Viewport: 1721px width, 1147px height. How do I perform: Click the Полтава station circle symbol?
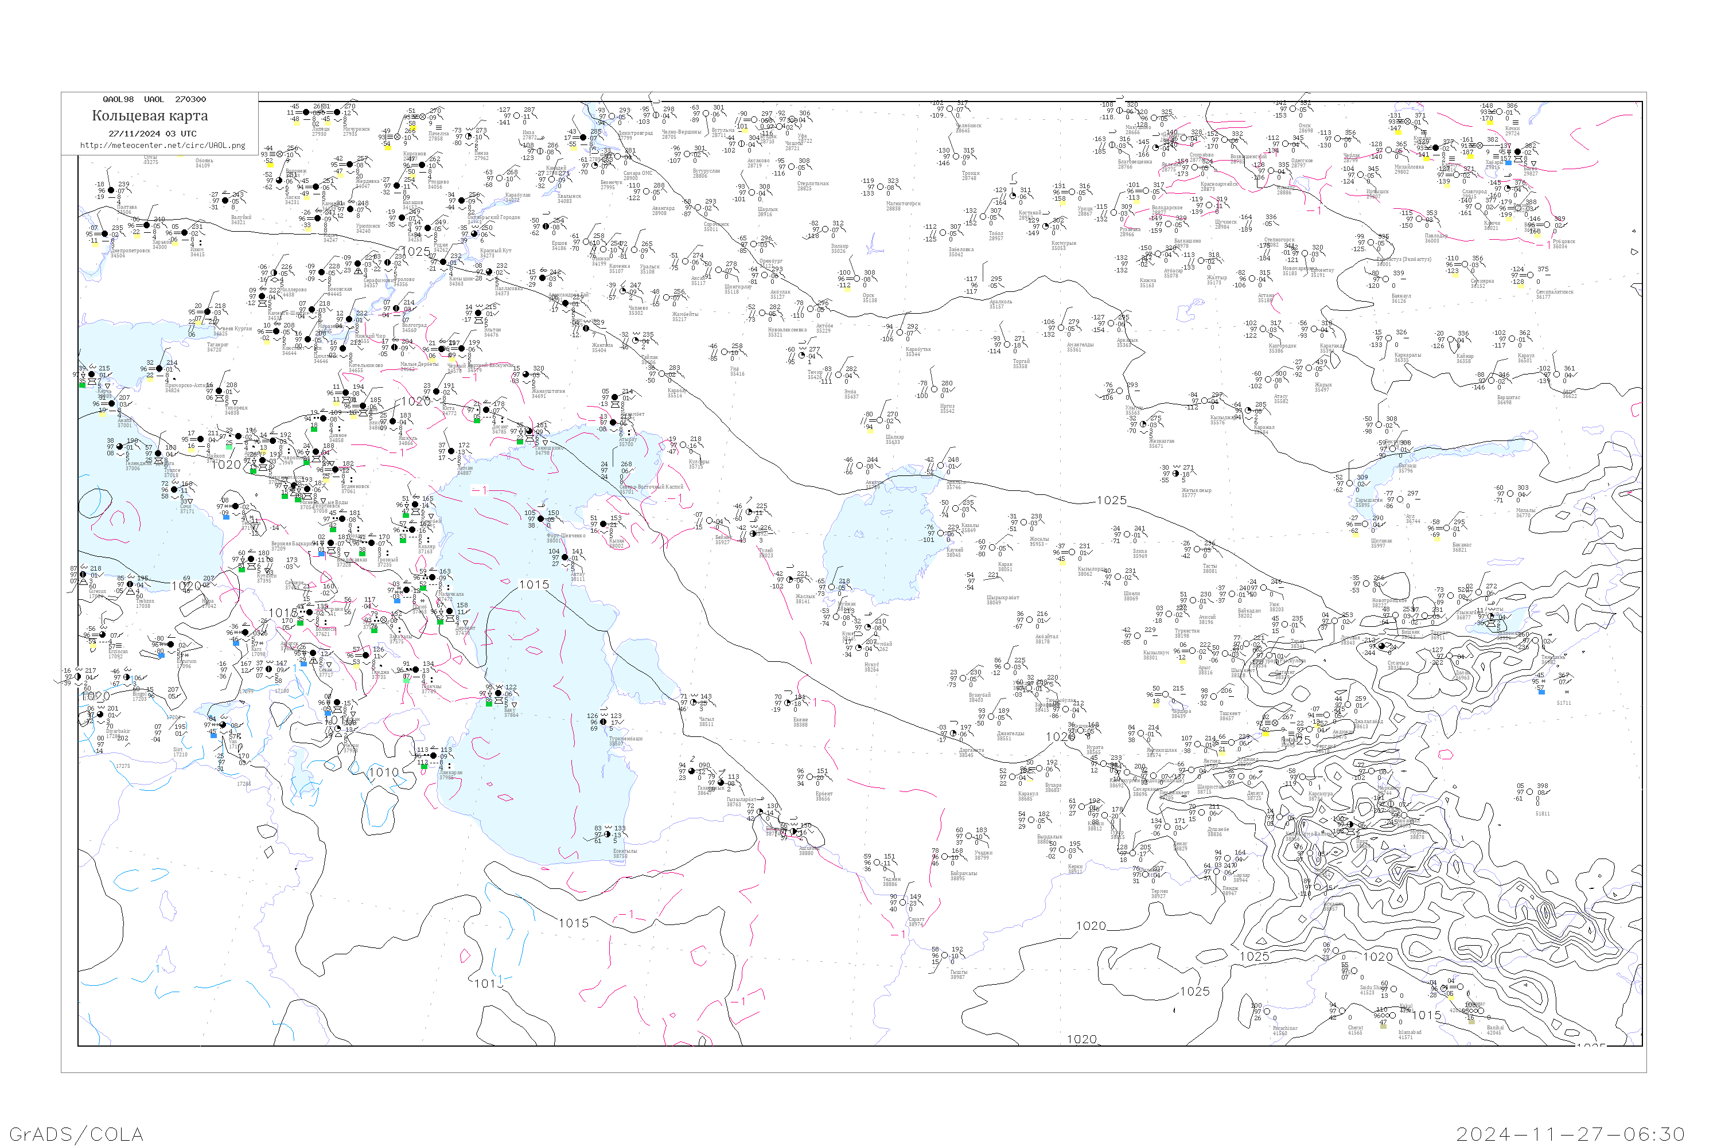click(x=111, y=190)
